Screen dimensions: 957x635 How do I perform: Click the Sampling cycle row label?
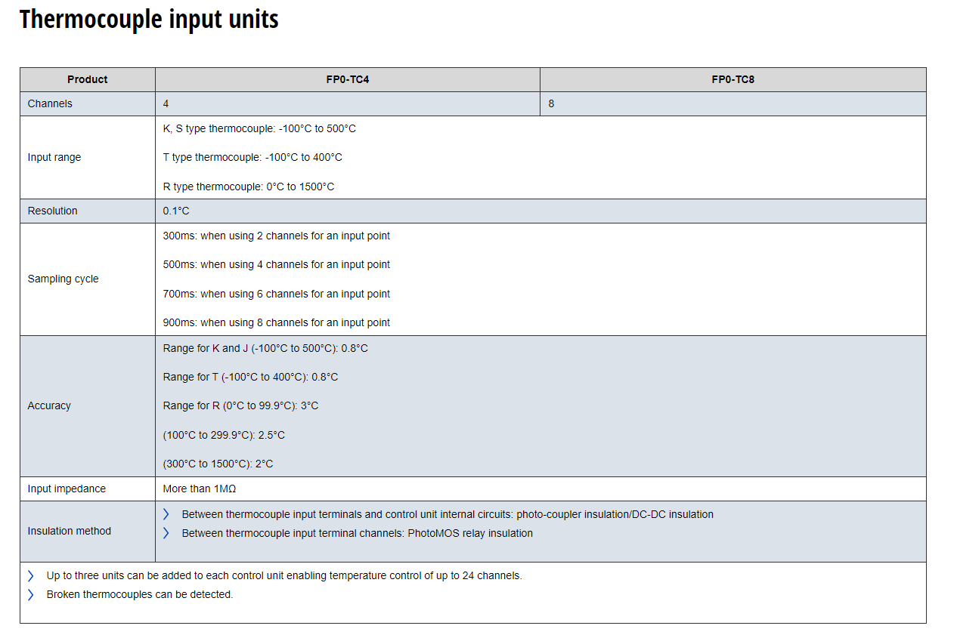(63, 279)
